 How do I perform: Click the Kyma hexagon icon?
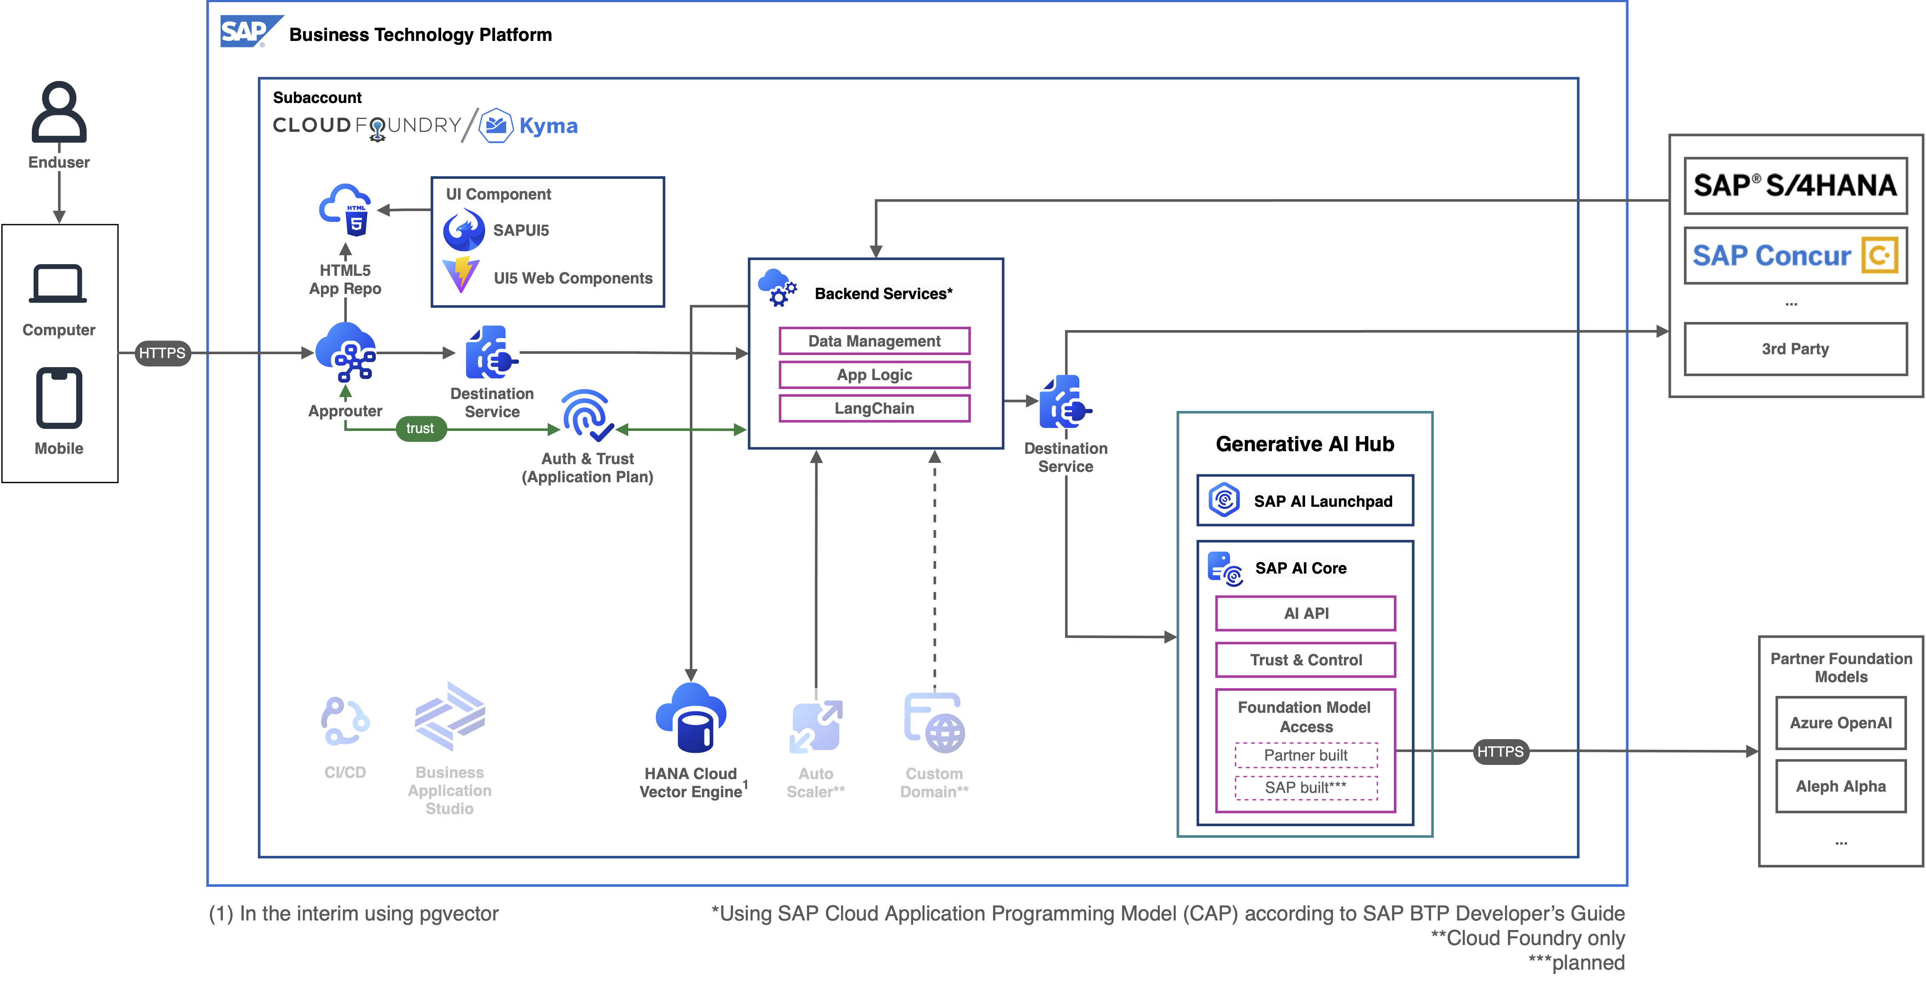pyautogui.click(x=495, y=125)
